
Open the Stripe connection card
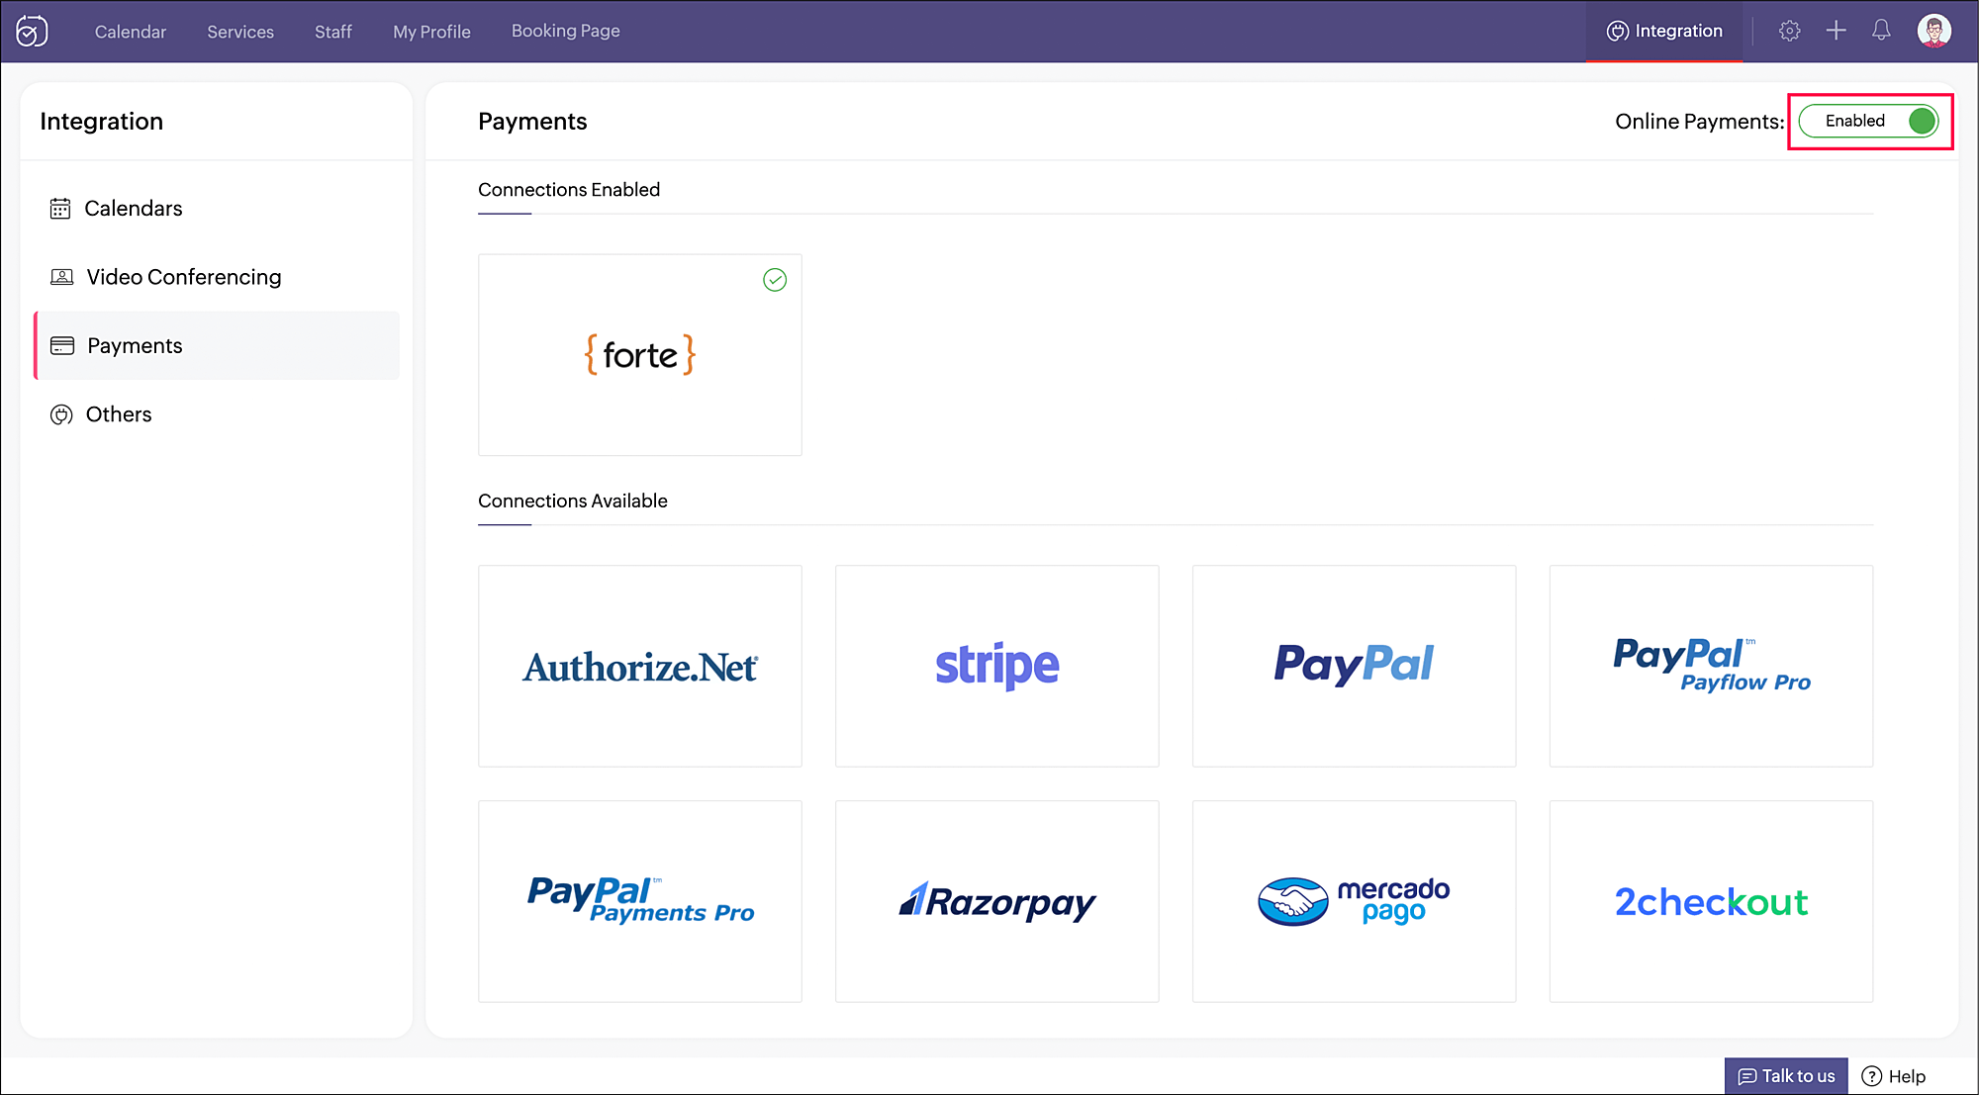pos(997,666)
